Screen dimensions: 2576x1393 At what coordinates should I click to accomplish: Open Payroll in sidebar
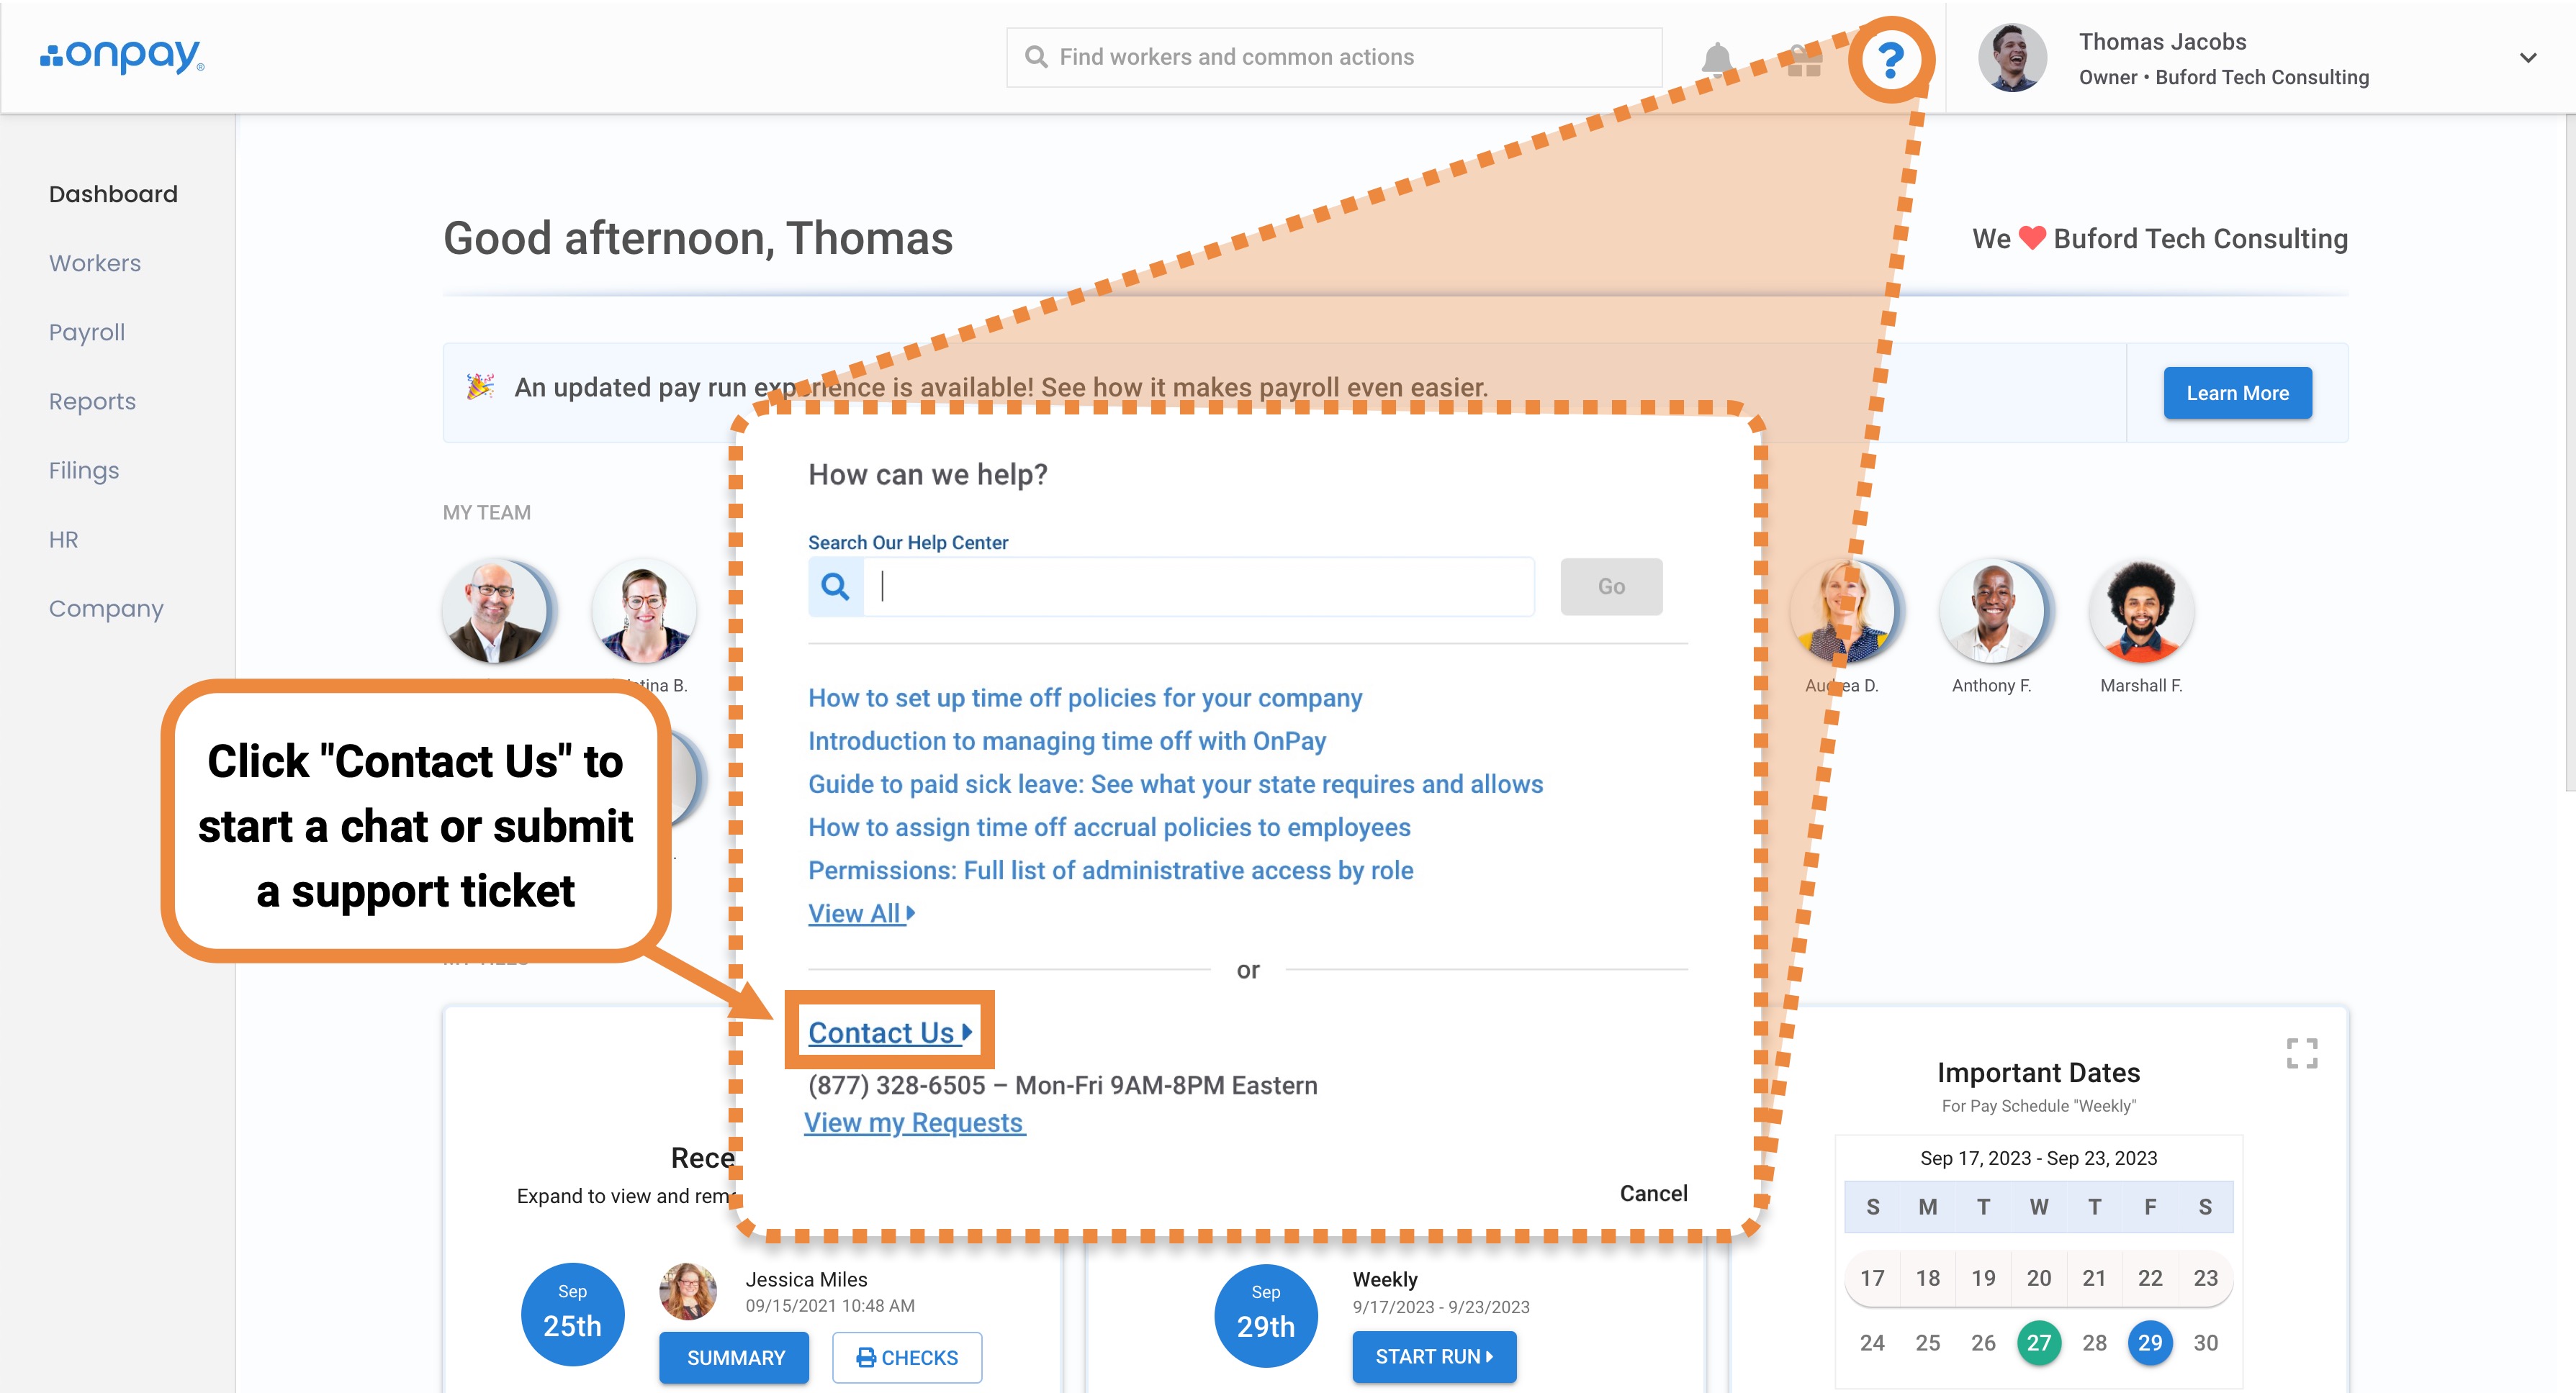[87, 332]
